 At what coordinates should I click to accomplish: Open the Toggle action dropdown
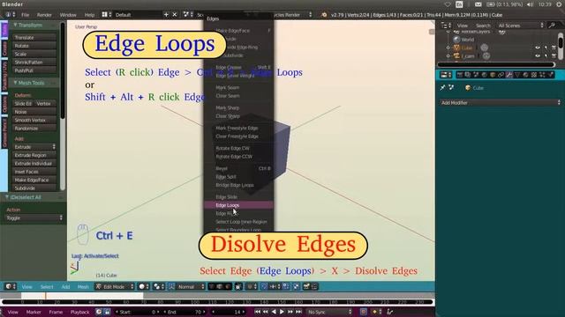click(34, 217)
